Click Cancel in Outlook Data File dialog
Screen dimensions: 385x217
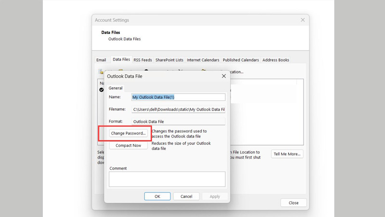(x=186, y=196)
